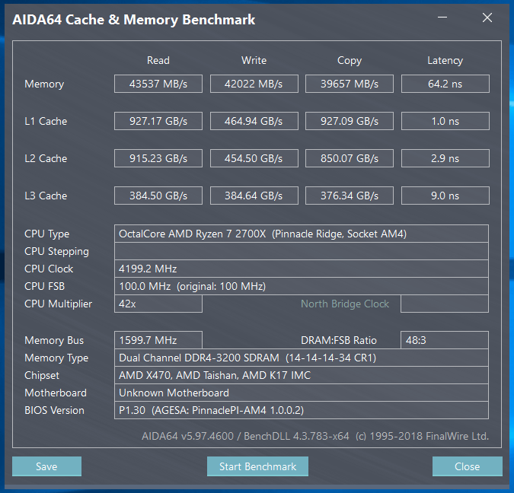Click the Memory Bus label

click(54, 341)
